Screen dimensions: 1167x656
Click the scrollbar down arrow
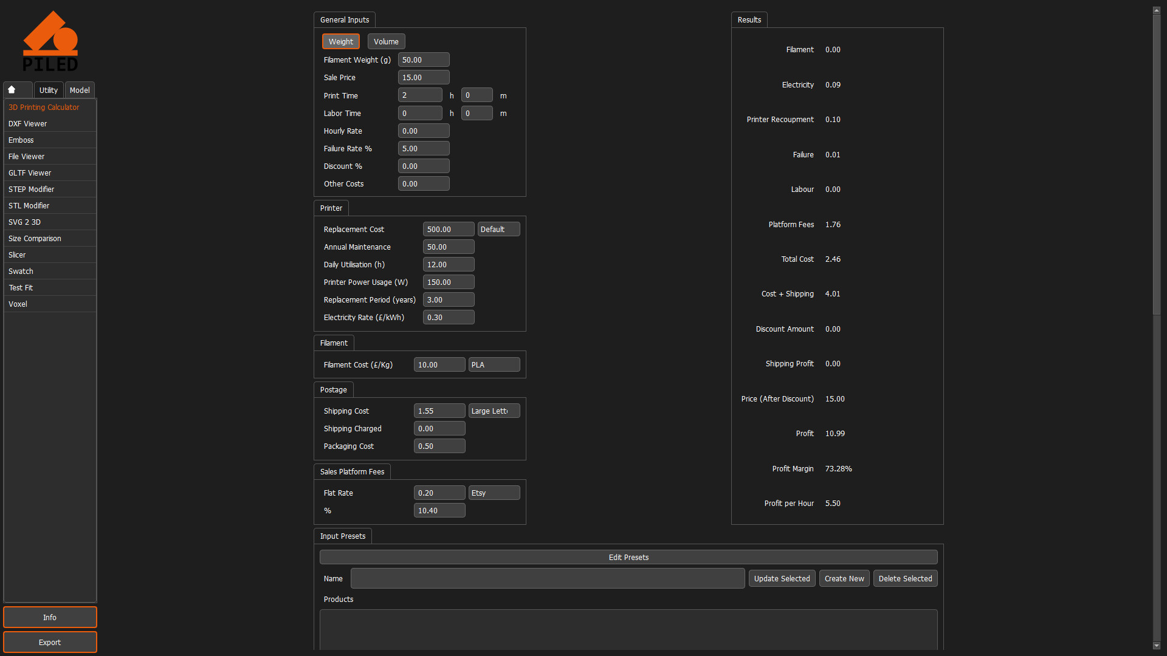pyautogui.click(x=1156, y=646)
